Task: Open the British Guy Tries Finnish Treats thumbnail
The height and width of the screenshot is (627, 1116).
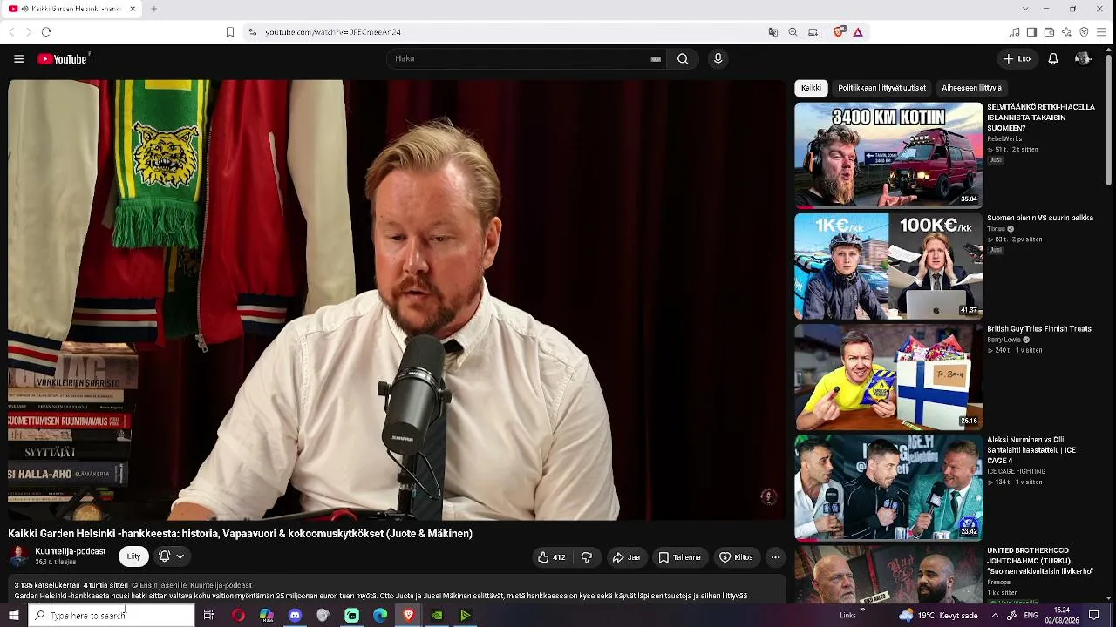Action: [888, 378]
